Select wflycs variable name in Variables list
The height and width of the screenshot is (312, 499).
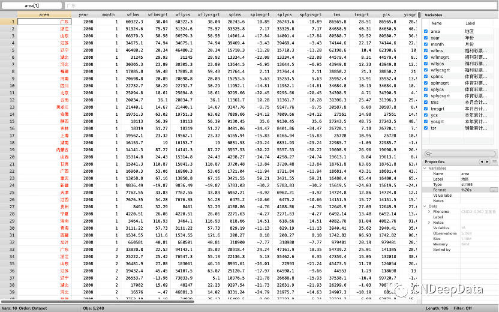[x=437, y=64]
